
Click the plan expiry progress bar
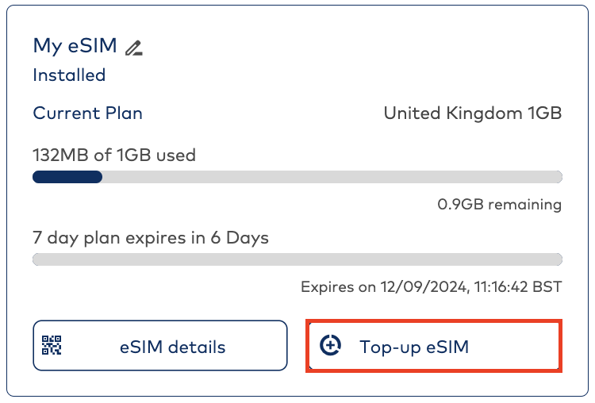(x=297, y=259)
